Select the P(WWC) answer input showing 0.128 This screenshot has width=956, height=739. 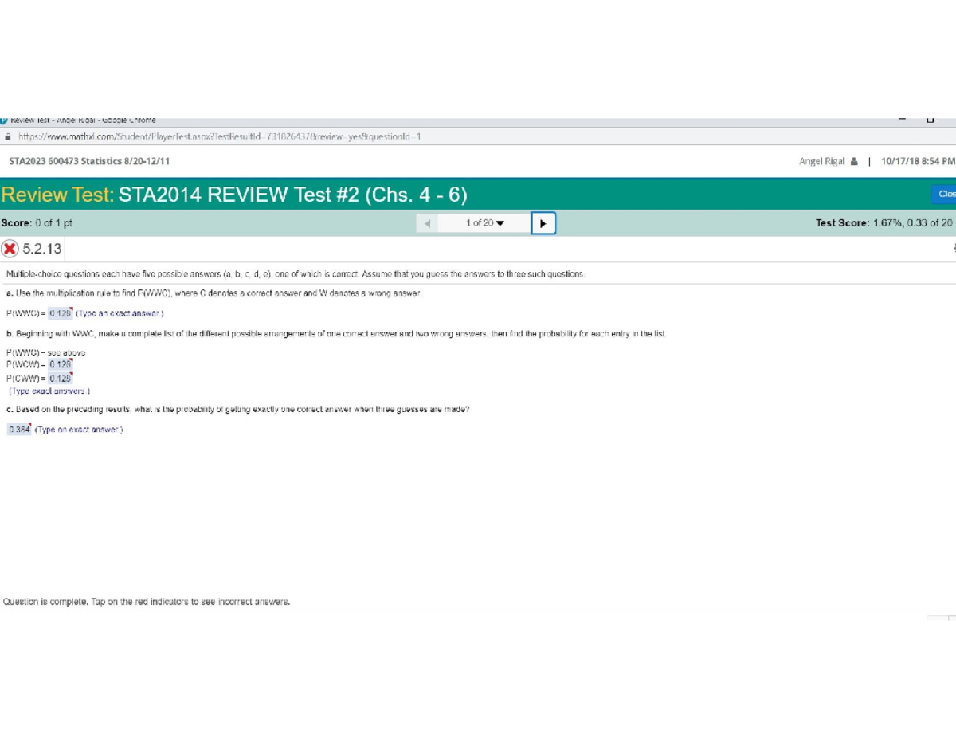pyautogui.click(x=57, y=313)
